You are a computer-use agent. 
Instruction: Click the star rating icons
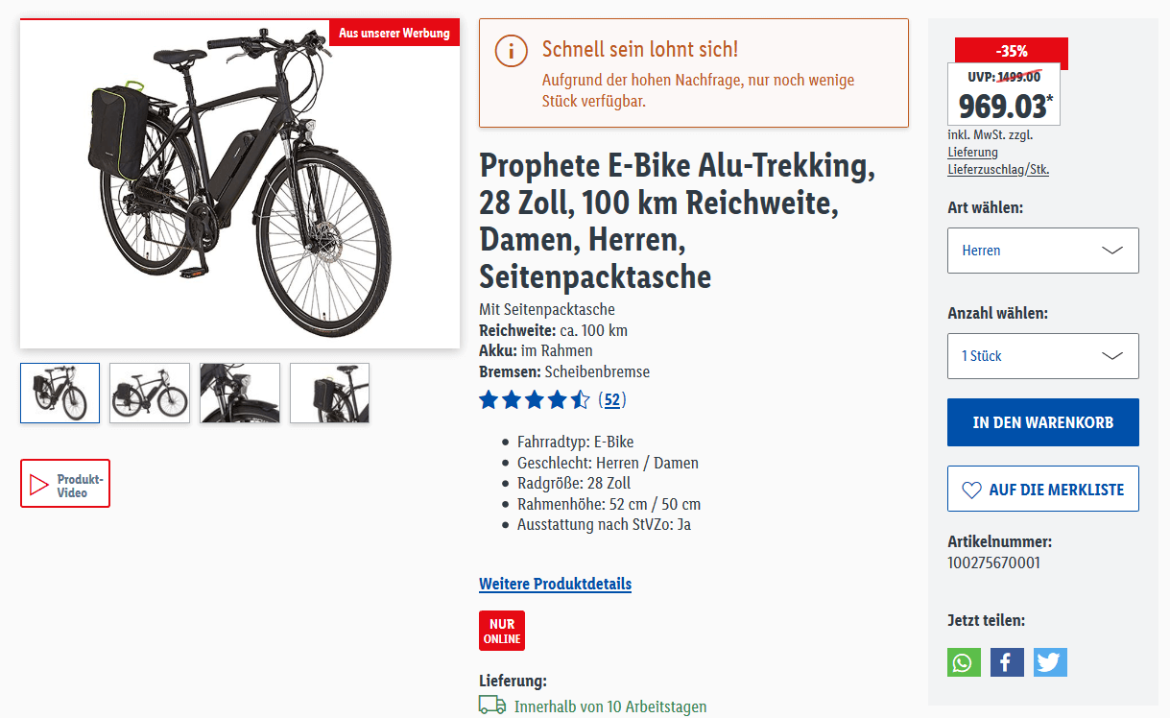tap(534, 399)
